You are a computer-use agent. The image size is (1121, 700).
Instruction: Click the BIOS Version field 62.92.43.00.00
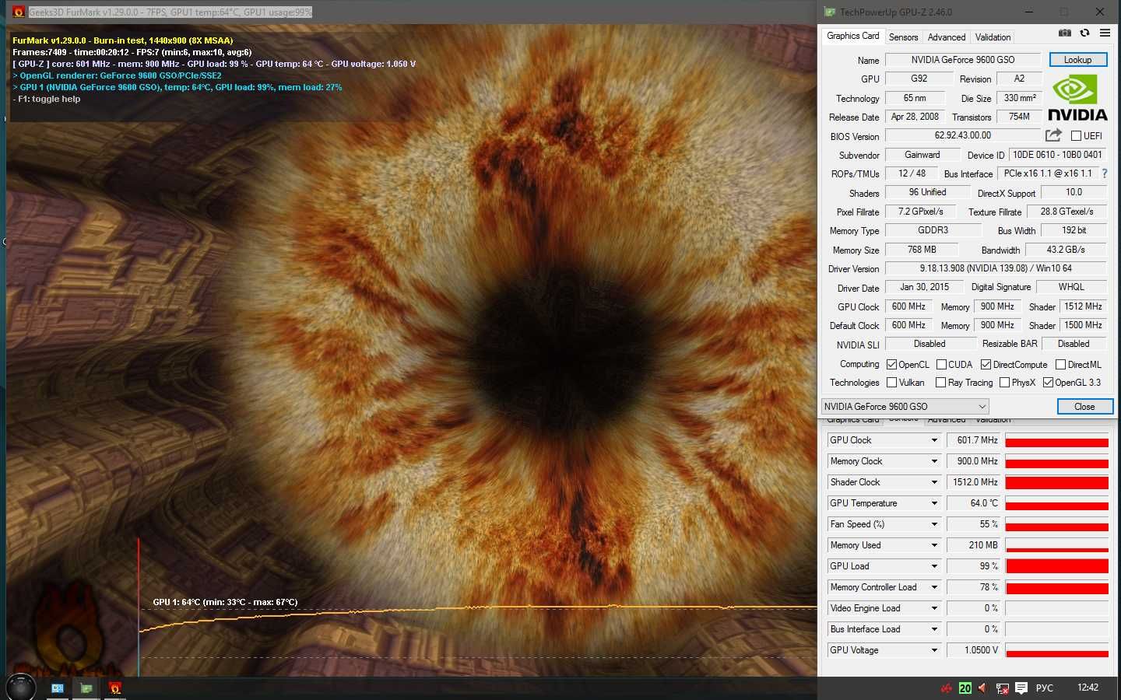[x=962, y=135]
